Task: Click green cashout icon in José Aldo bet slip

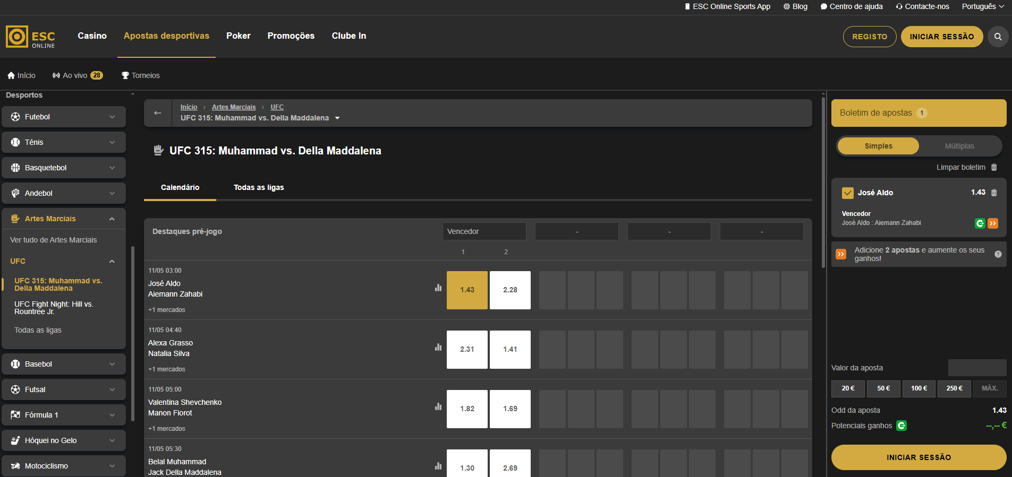Action: coord(980,223)
